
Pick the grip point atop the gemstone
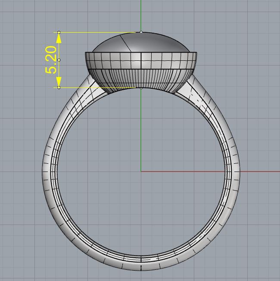(141, 32)
